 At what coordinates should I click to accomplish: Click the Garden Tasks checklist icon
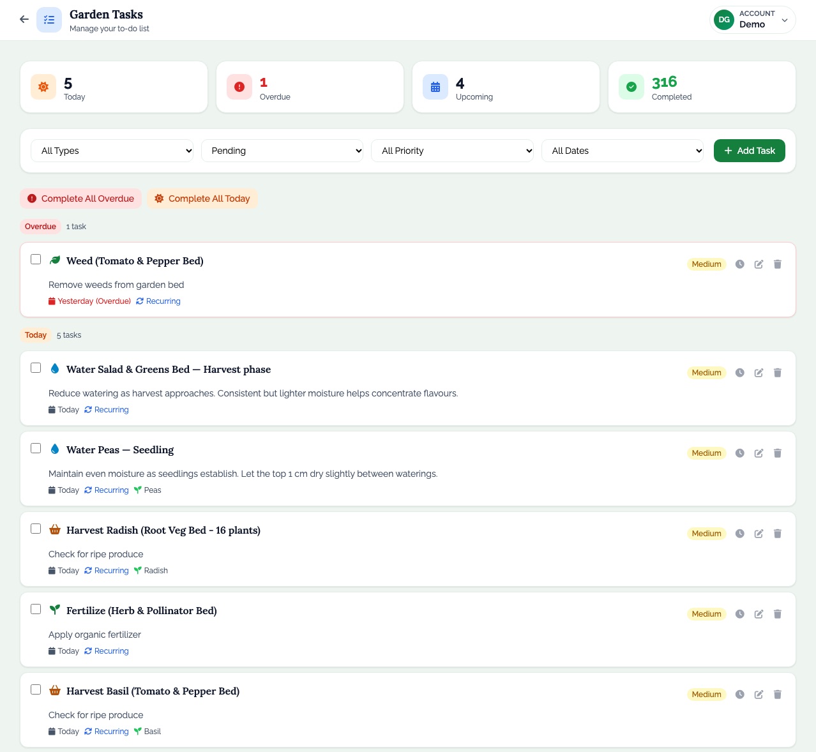(x=49, y=20)
